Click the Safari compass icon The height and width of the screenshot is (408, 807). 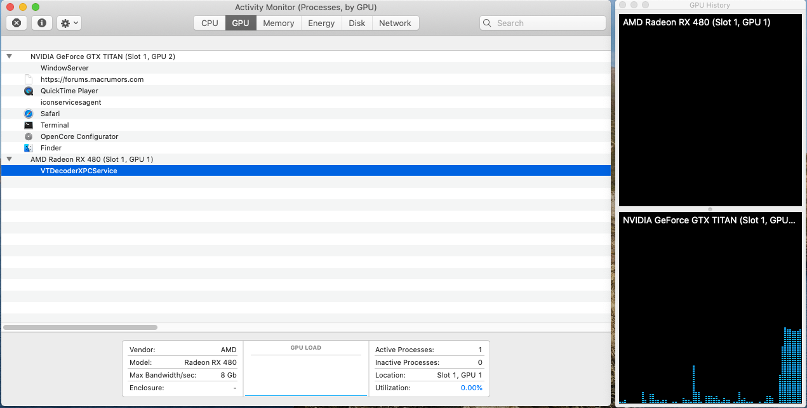pyautogui.click(x=28, y=114)
